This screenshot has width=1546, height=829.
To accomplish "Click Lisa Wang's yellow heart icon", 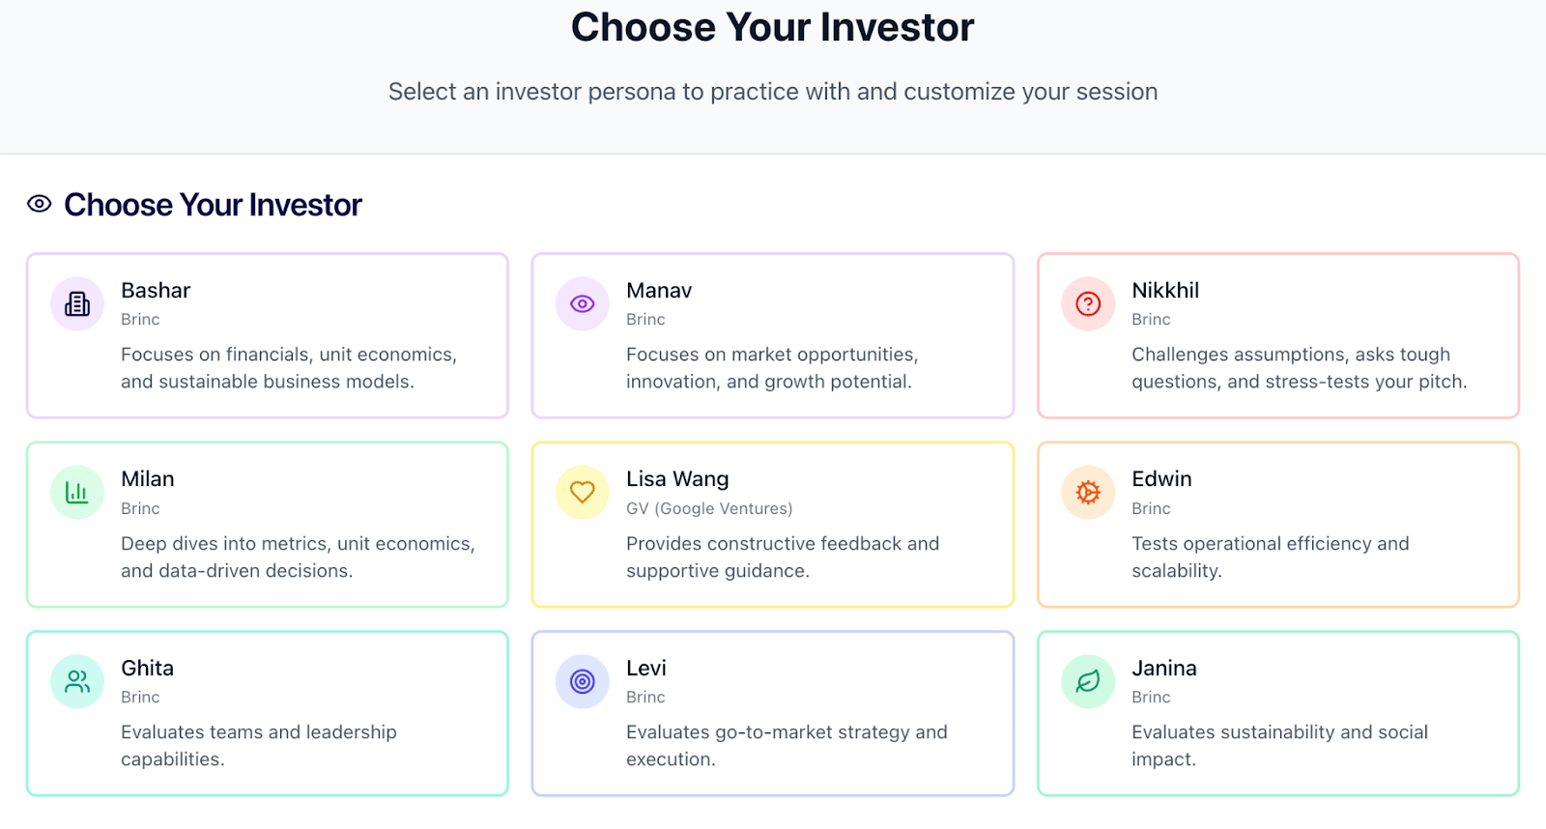I will (582, 493).
